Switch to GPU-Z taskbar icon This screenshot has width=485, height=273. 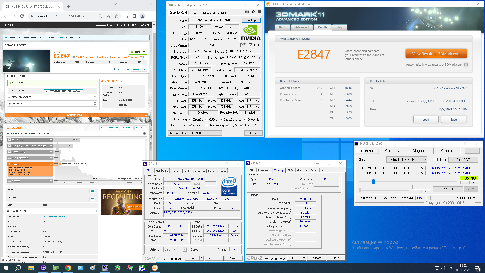tap(56, 268)
